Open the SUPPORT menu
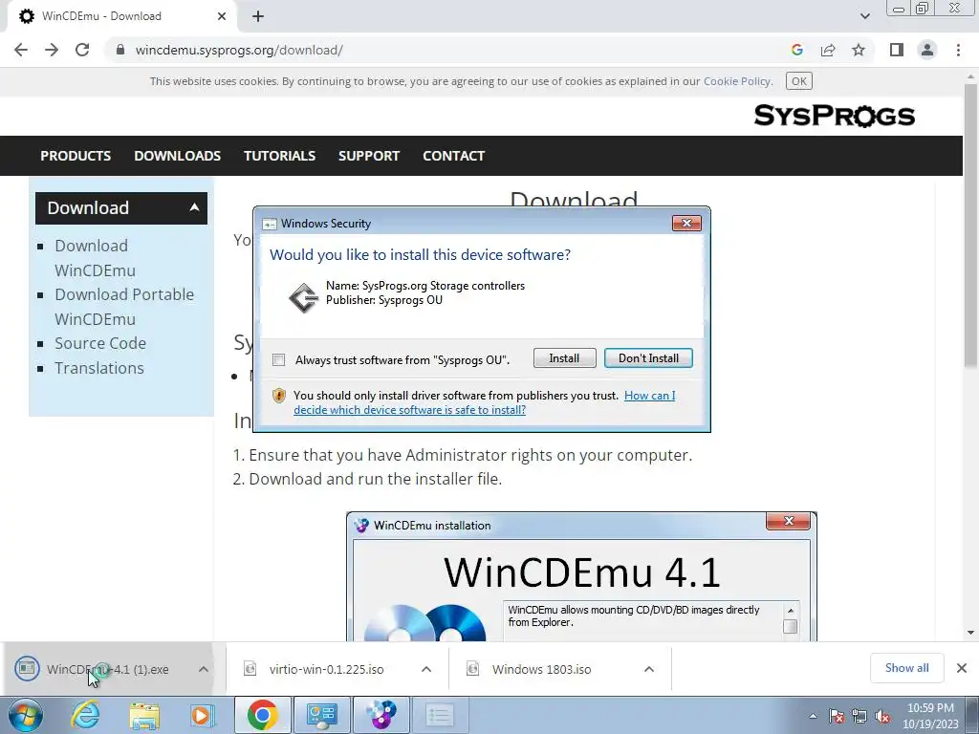The width and height of the screenshot is (979, 734). 369,156
